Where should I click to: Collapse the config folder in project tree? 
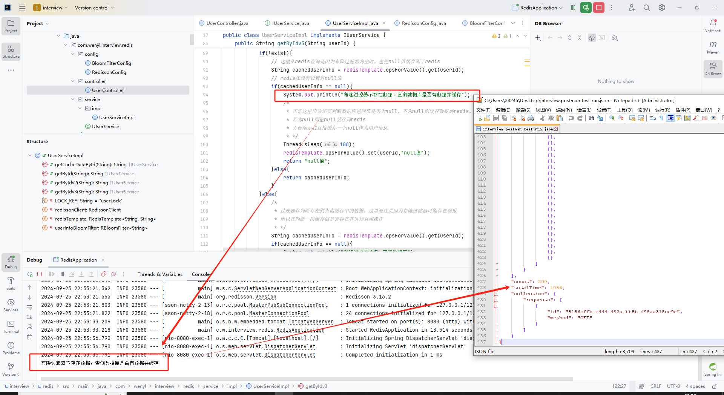tap(73, 54)
